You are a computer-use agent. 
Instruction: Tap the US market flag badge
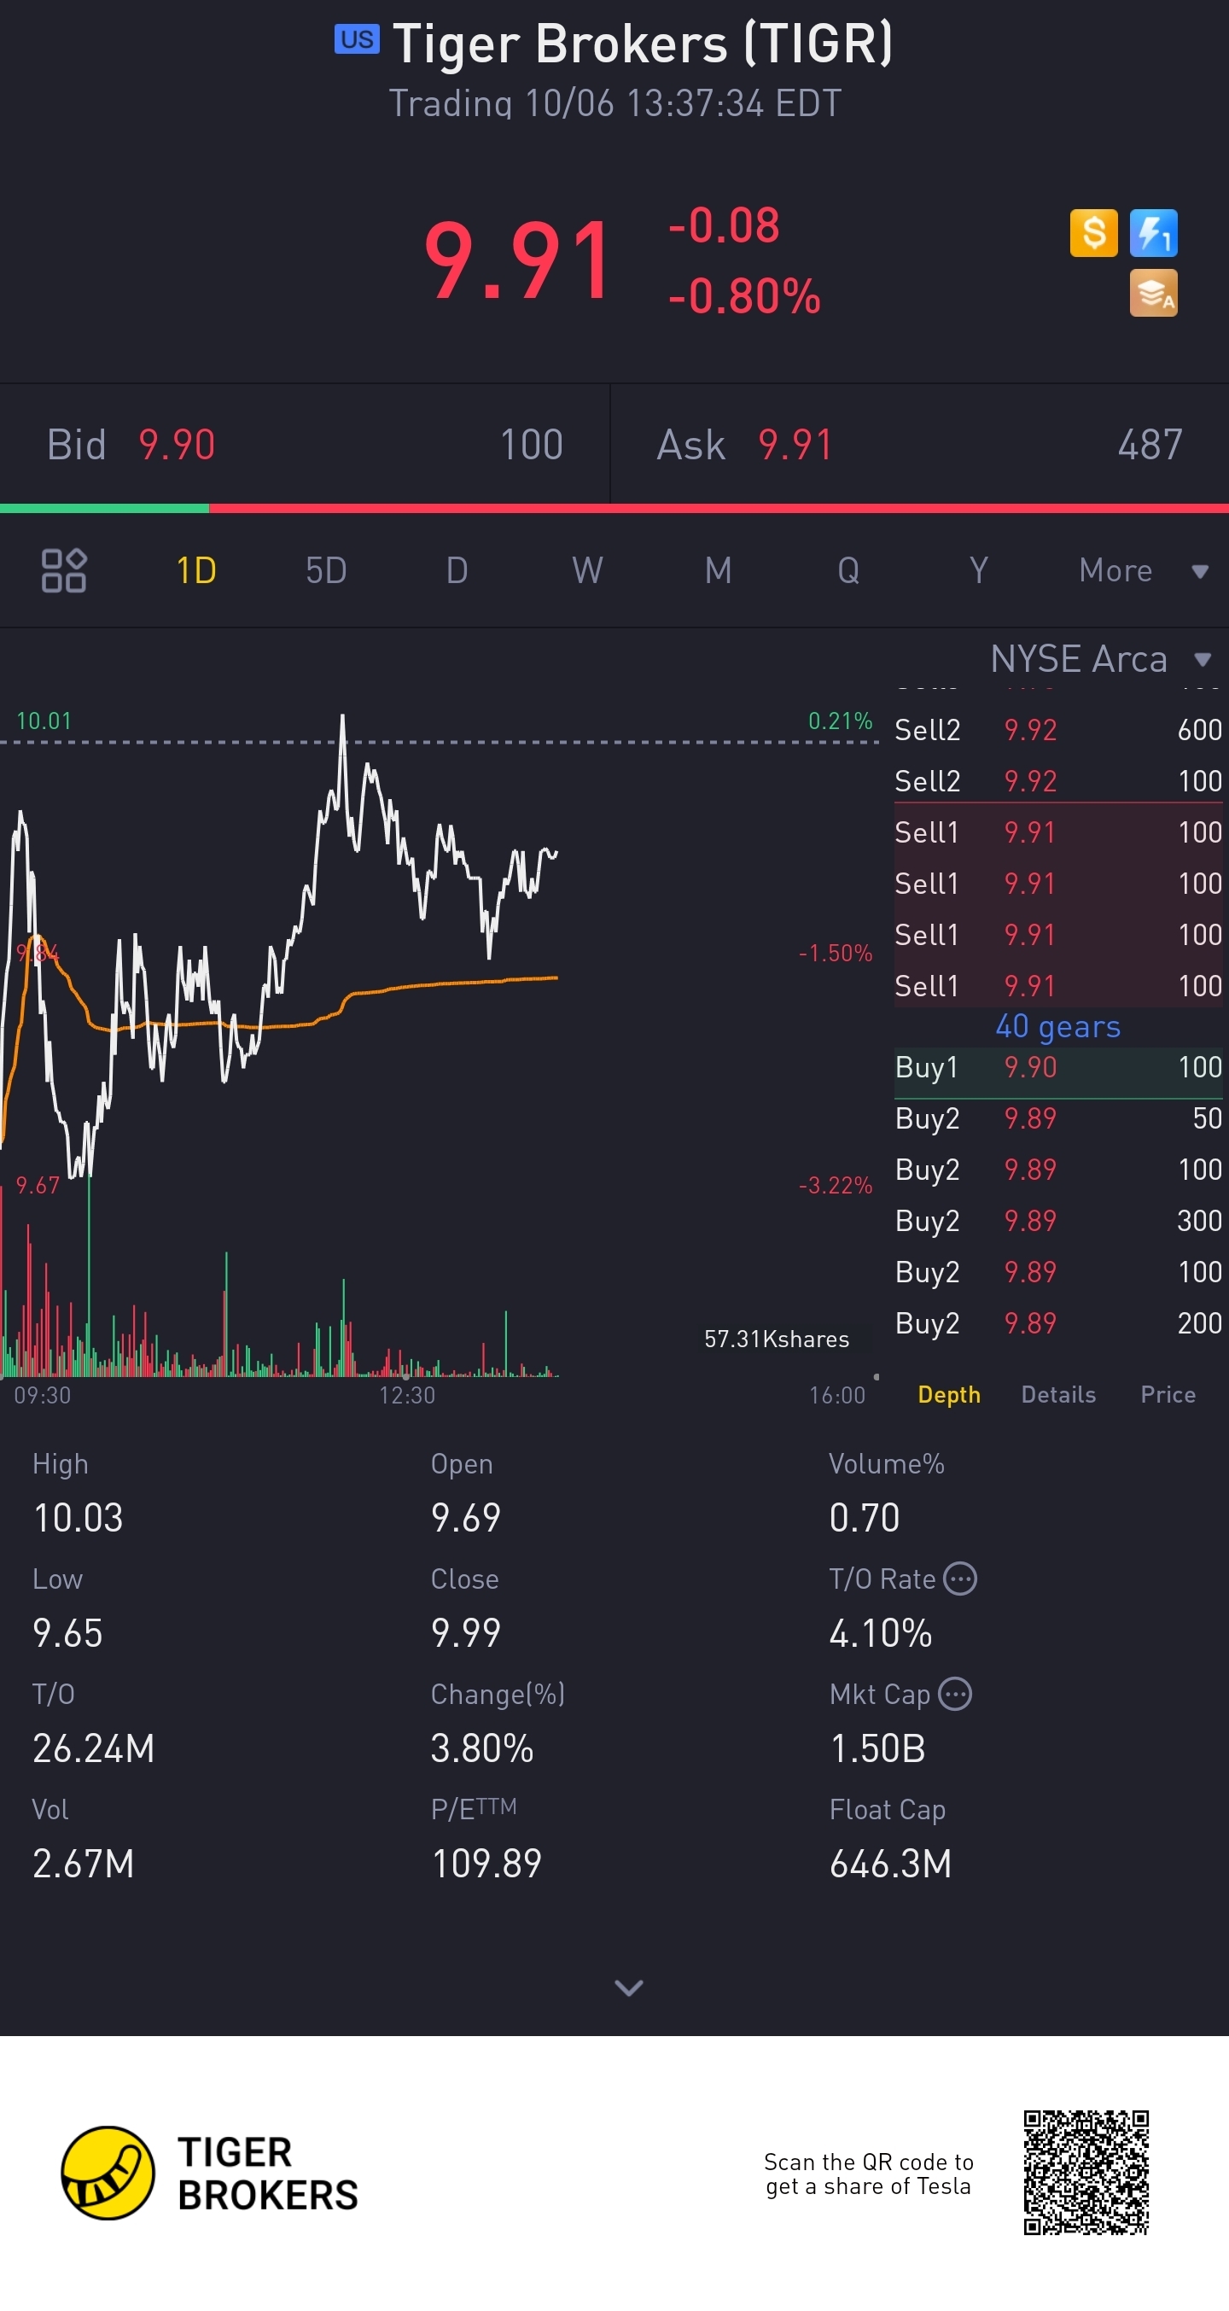click(357, 39)
